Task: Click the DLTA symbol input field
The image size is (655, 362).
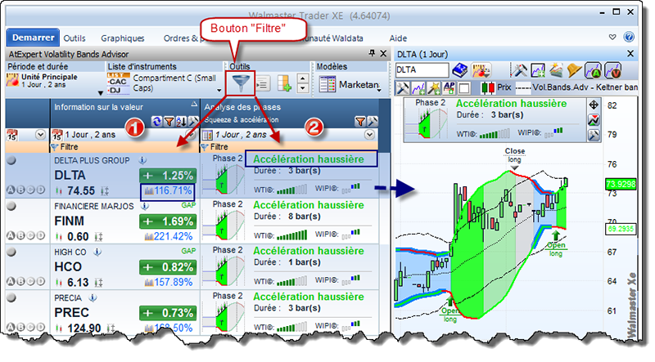Action: (x=422, y=70)
